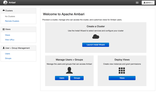
Task: Click the Ambari logo icon
Action: pos(5,3)
